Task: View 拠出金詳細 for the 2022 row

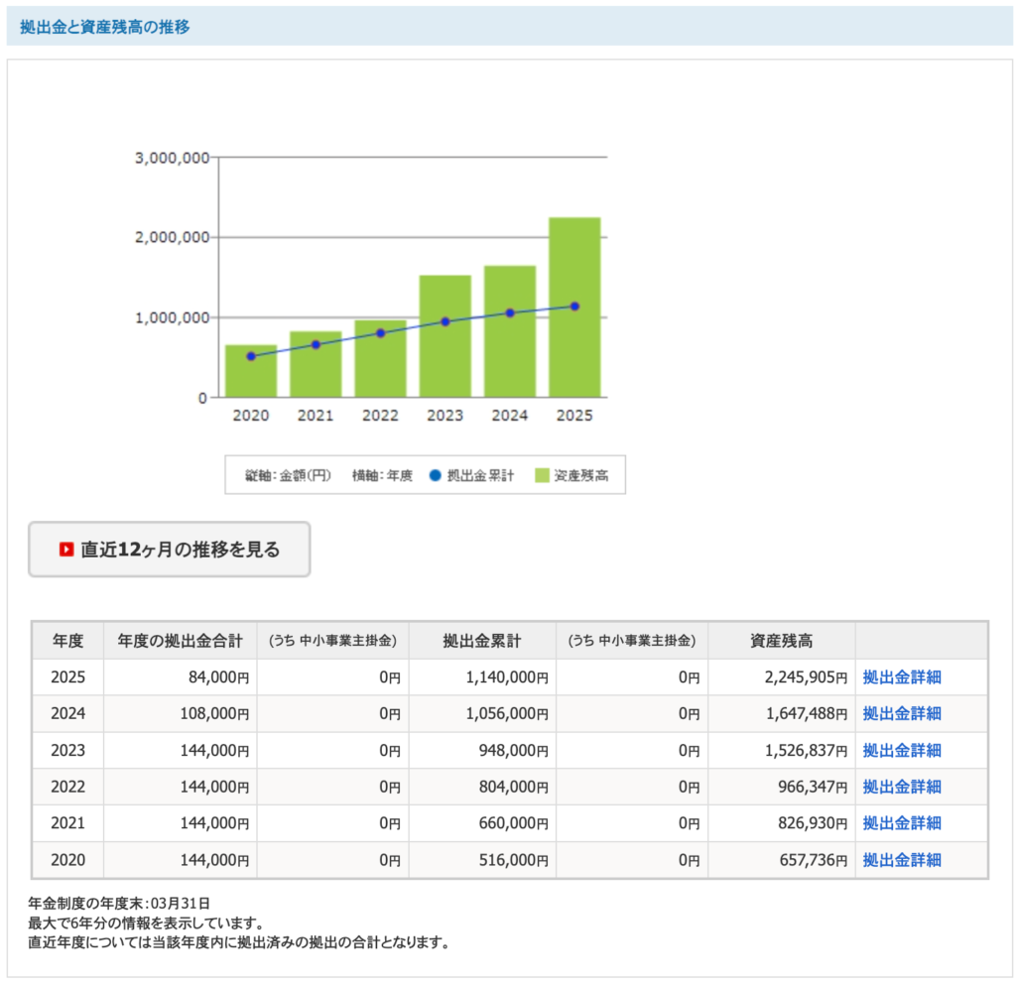Action: pos(901,787)
